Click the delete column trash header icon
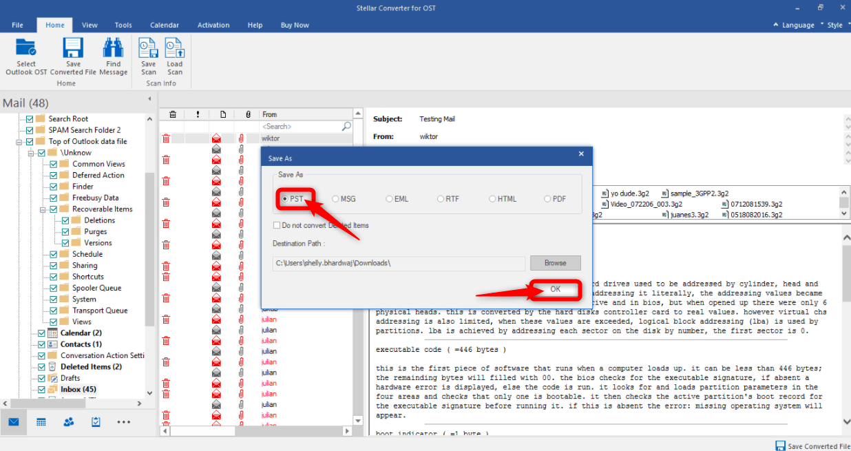Viewport: 851px width, 451px height. (173, 114)
